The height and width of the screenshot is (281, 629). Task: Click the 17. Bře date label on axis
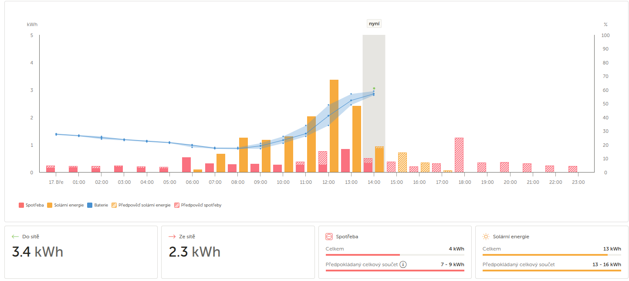pos(56,182)
